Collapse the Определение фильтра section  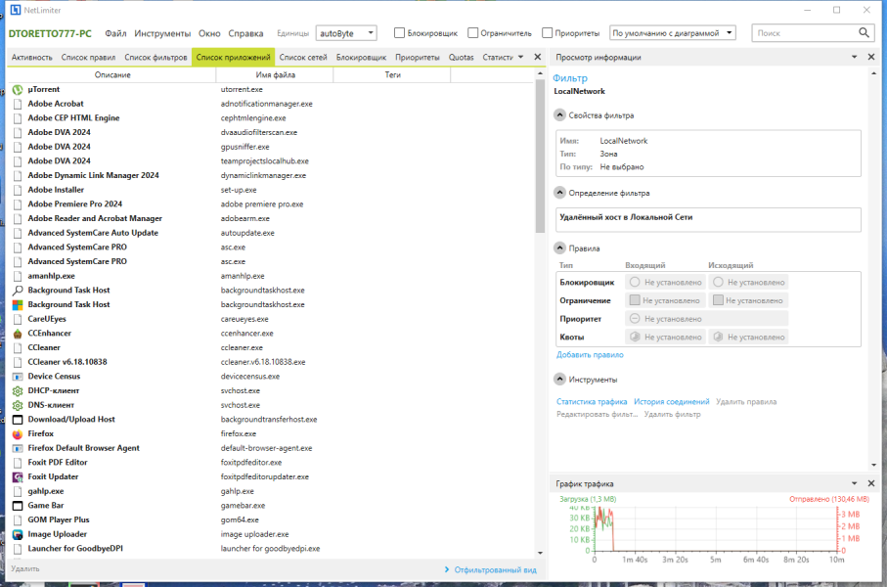click(559, 193)
